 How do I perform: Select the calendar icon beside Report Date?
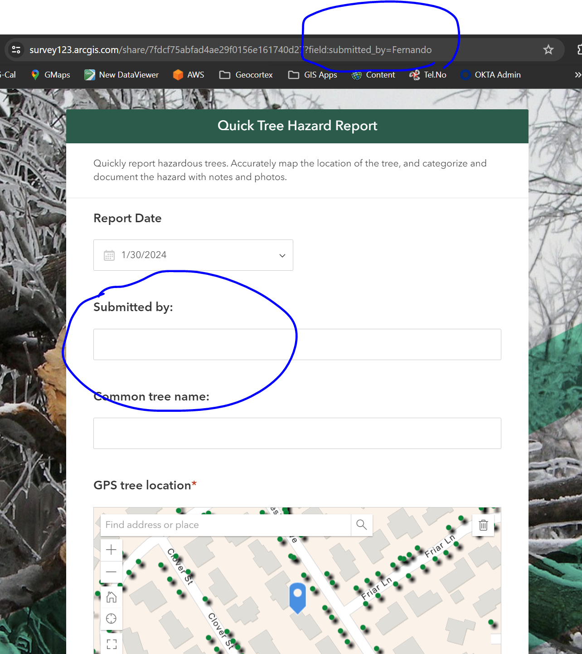(108, 255)
